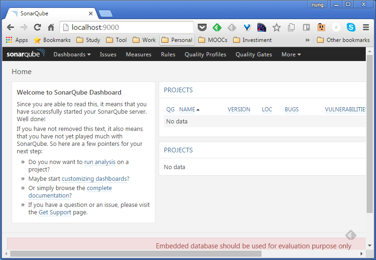This screenshot has width=376, height=260.
Task: Sort projects by VERSION column
Action: [x=239, y=109]
